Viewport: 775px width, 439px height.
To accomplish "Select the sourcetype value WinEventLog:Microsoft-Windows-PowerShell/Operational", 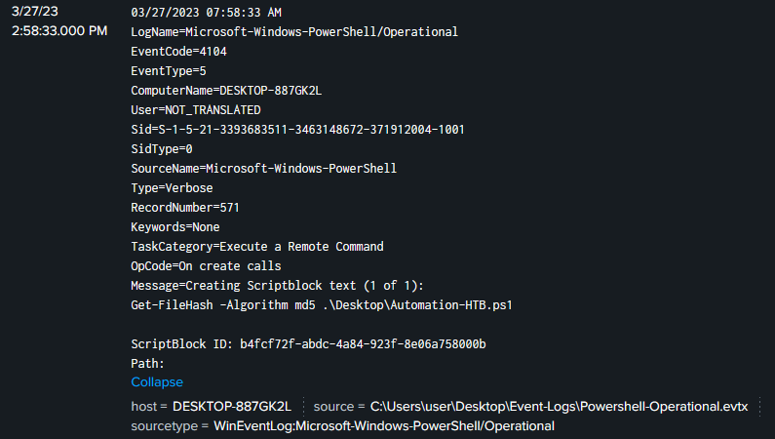I will (x=384, y=426).
